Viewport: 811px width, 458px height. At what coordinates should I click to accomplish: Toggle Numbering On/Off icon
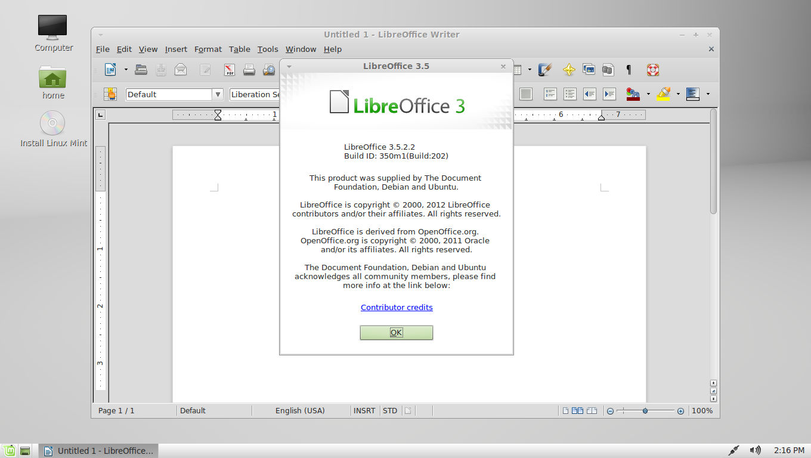(x=550, y=94)
